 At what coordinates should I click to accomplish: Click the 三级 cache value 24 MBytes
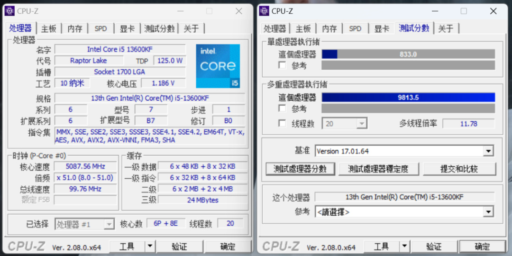click(202, 200)
